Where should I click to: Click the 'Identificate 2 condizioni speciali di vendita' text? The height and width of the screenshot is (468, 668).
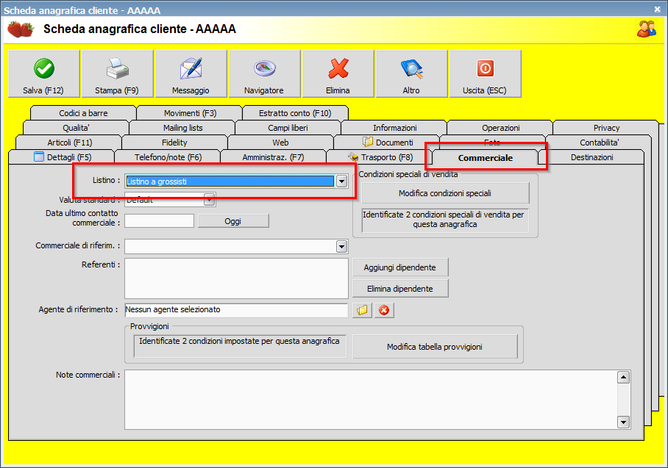pyautogui.click(x=444, y=220)
